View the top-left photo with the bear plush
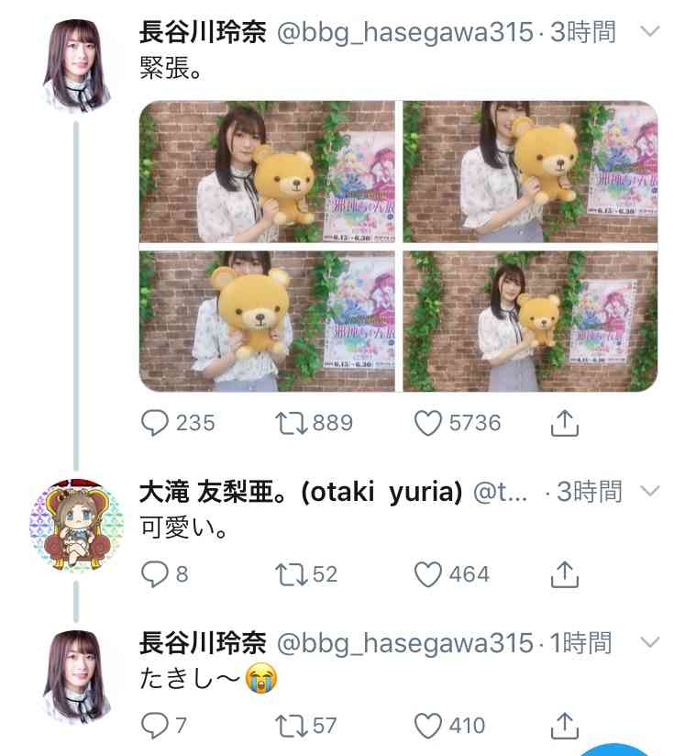Viewport: 685px width, 756px height. [x=267, y=172]
